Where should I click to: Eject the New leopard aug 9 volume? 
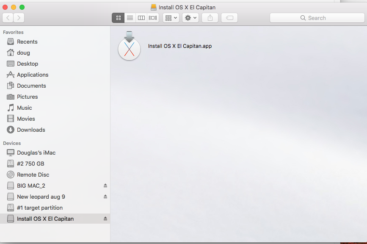click(x=105, y=197)
